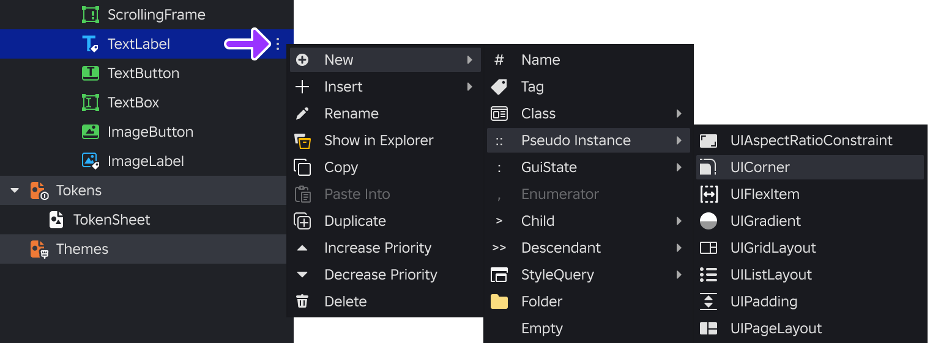The width and height of the screenshot is (930, 343).
Task: Choose the Tag entry in New submenu
Action: click(x=589, y=87)
